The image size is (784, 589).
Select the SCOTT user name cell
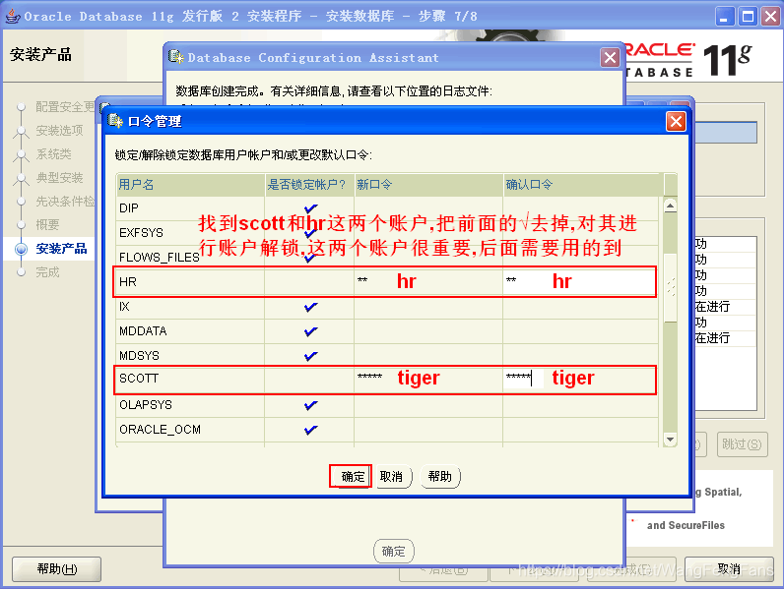click(x=190, y=380)
